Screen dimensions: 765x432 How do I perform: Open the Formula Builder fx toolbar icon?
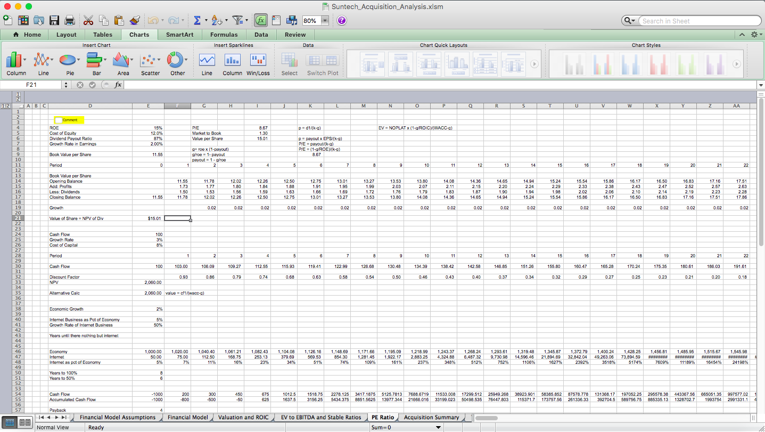(261, 20)
